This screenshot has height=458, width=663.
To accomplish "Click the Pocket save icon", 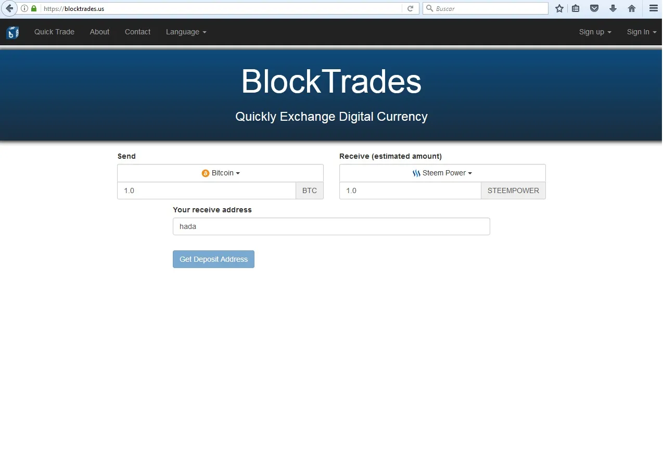I will [x=594, y=8].
